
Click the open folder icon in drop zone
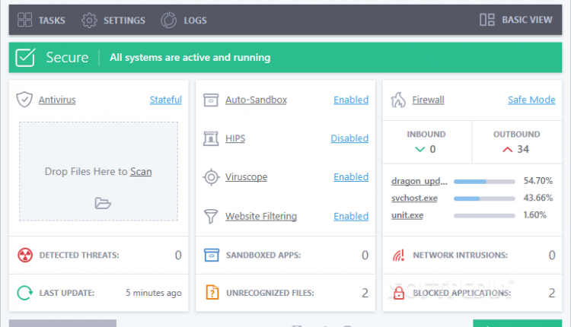pos(103,203)
